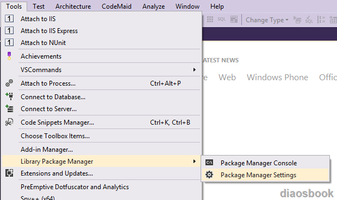Click the Achievements medal icon

tap(9, 56)
